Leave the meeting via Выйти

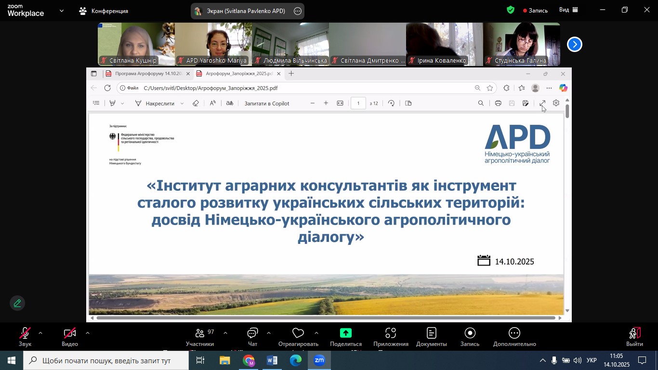click(x=634, y=333)
